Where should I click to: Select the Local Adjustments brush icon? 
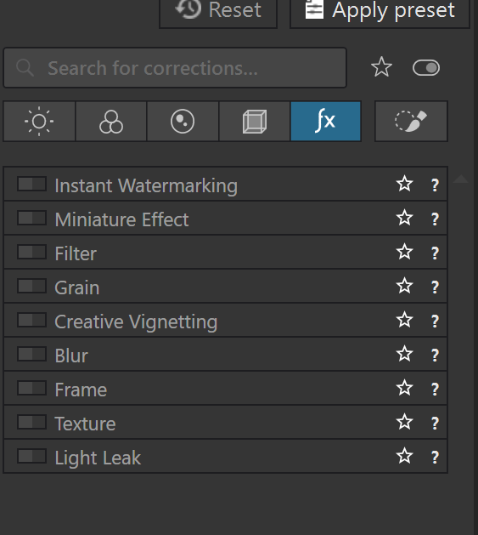pyautogui.click(x=411, y=121)
